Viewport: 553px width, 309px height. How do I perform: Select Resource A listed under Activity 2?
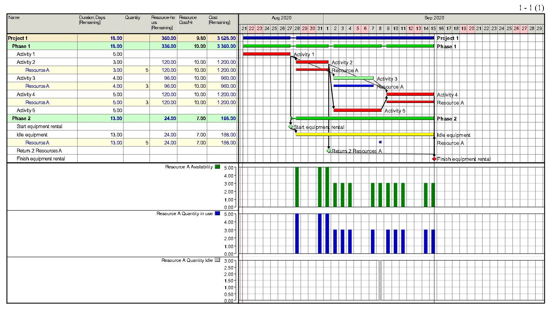37,70
